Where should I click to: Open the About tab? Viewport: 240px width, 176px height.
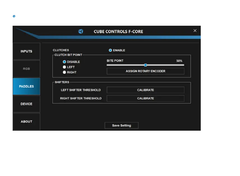point(26,121)
